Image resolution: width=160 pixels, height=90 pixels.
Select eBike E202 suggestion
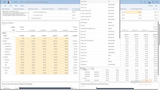pos(100,52)
